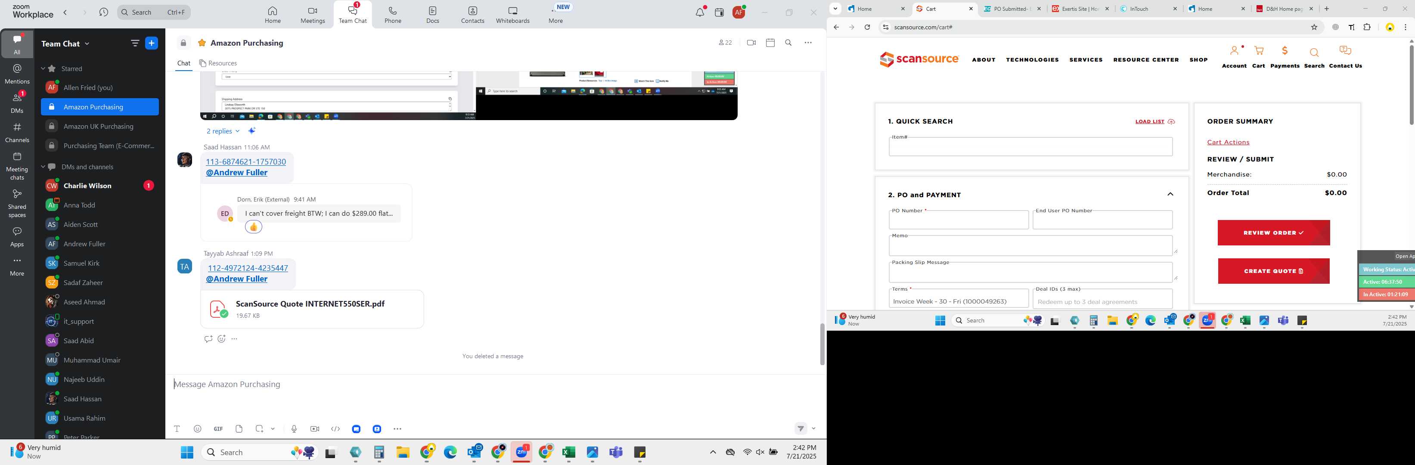Open ScanSource Quote INTERNET550SER.pdf attachment
This screenshot has height=465, width=1415.
coord(312,309)
